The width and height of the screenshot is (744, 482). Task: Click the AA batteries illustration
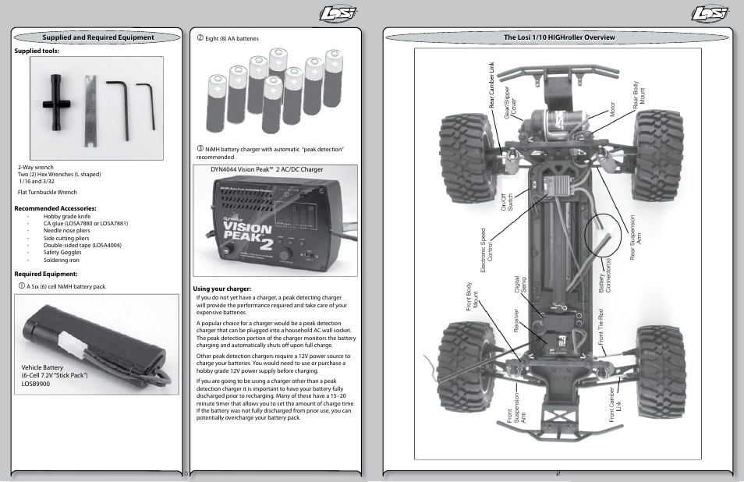coord(275,90)
